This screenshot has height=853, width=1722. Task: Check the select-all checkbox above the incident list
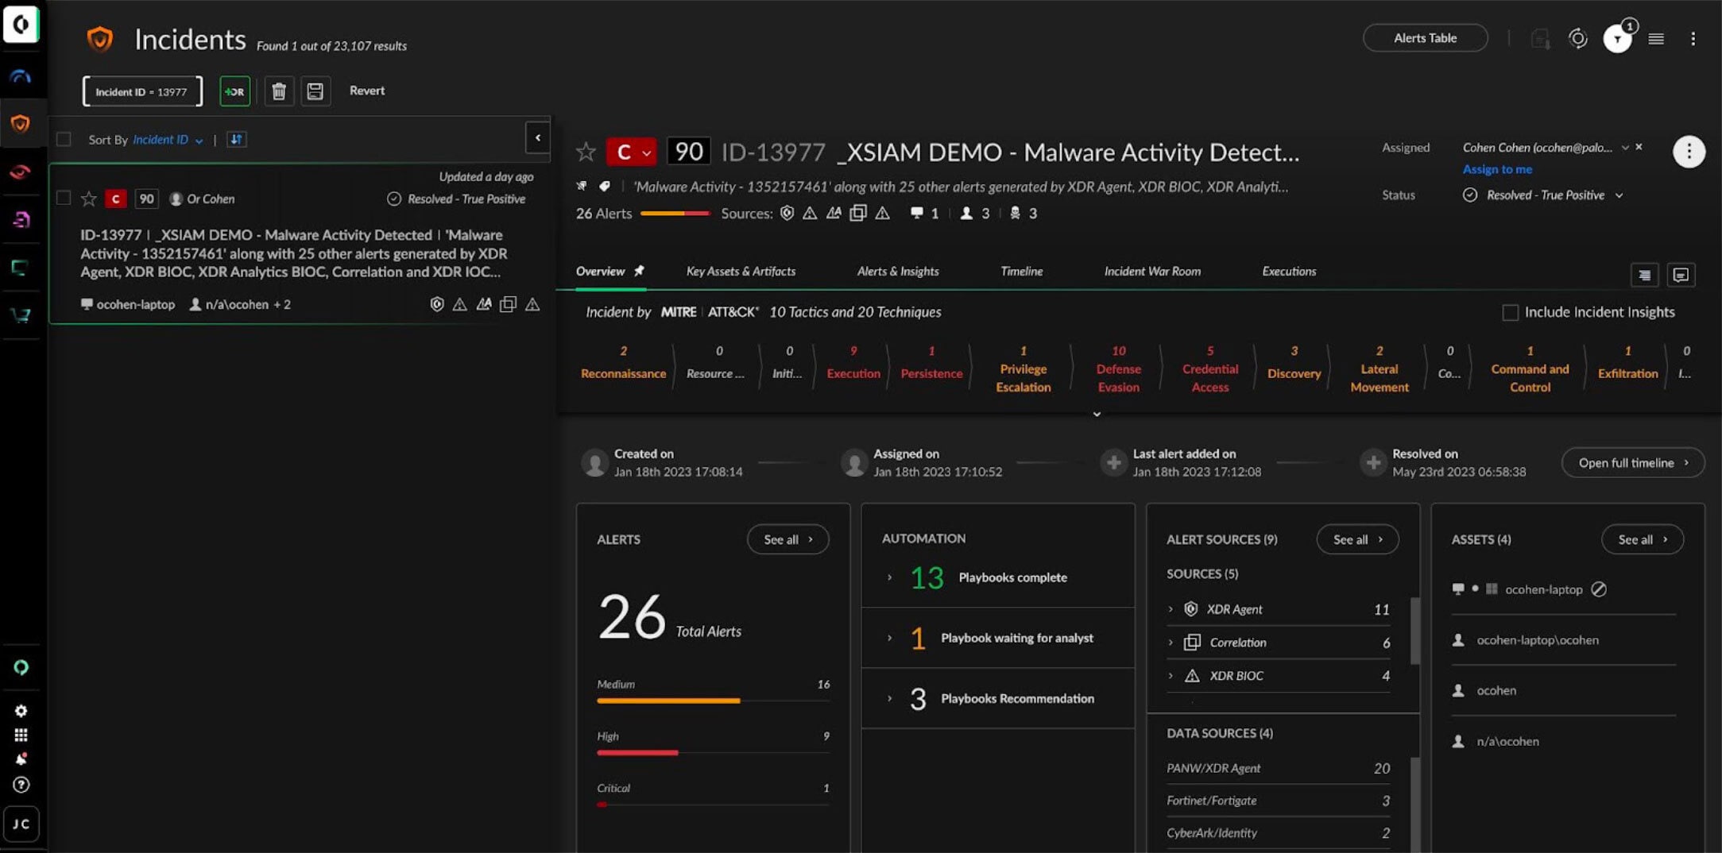tap(63, 138)
